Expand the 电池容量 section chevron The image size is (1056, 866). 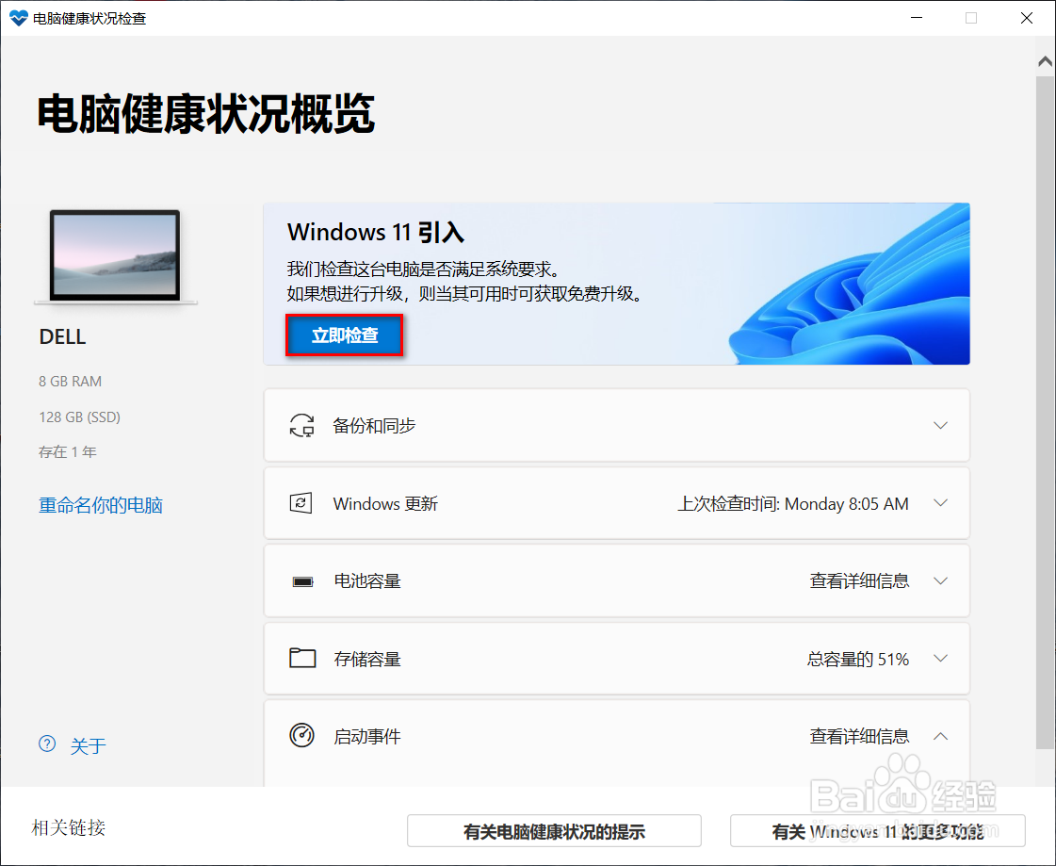[941, 580]
